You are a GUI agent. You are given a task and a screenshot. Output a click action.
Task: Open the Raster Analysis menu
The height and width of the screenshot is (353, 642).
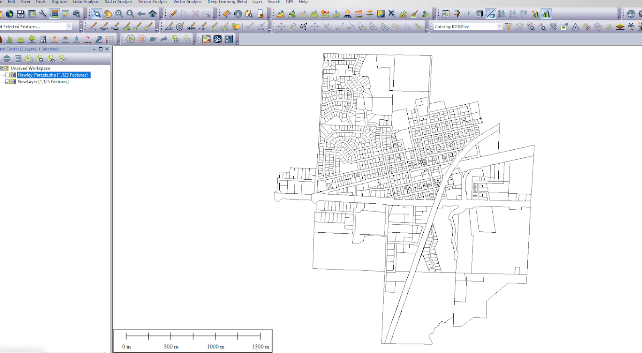tap(118, 2)
